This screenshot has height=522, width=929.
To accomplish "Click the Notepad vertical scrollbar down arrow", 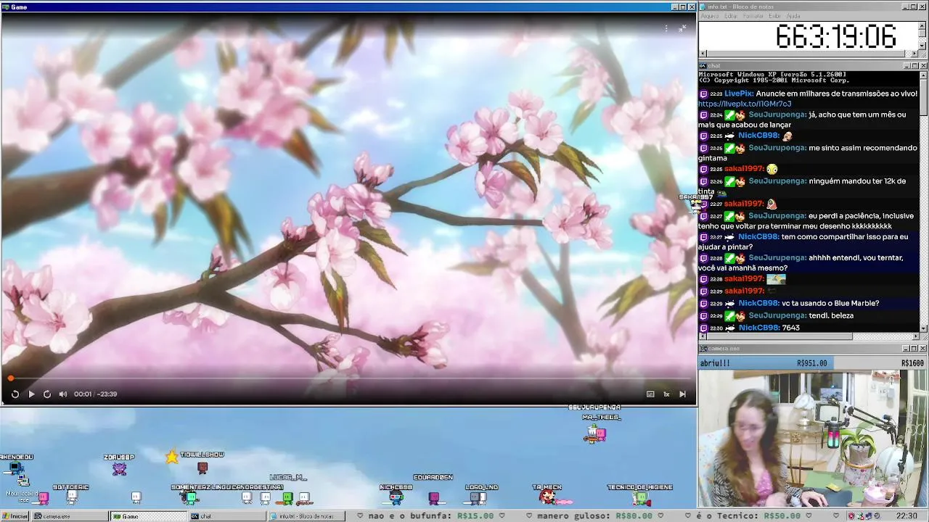I will tap(923, 46).
